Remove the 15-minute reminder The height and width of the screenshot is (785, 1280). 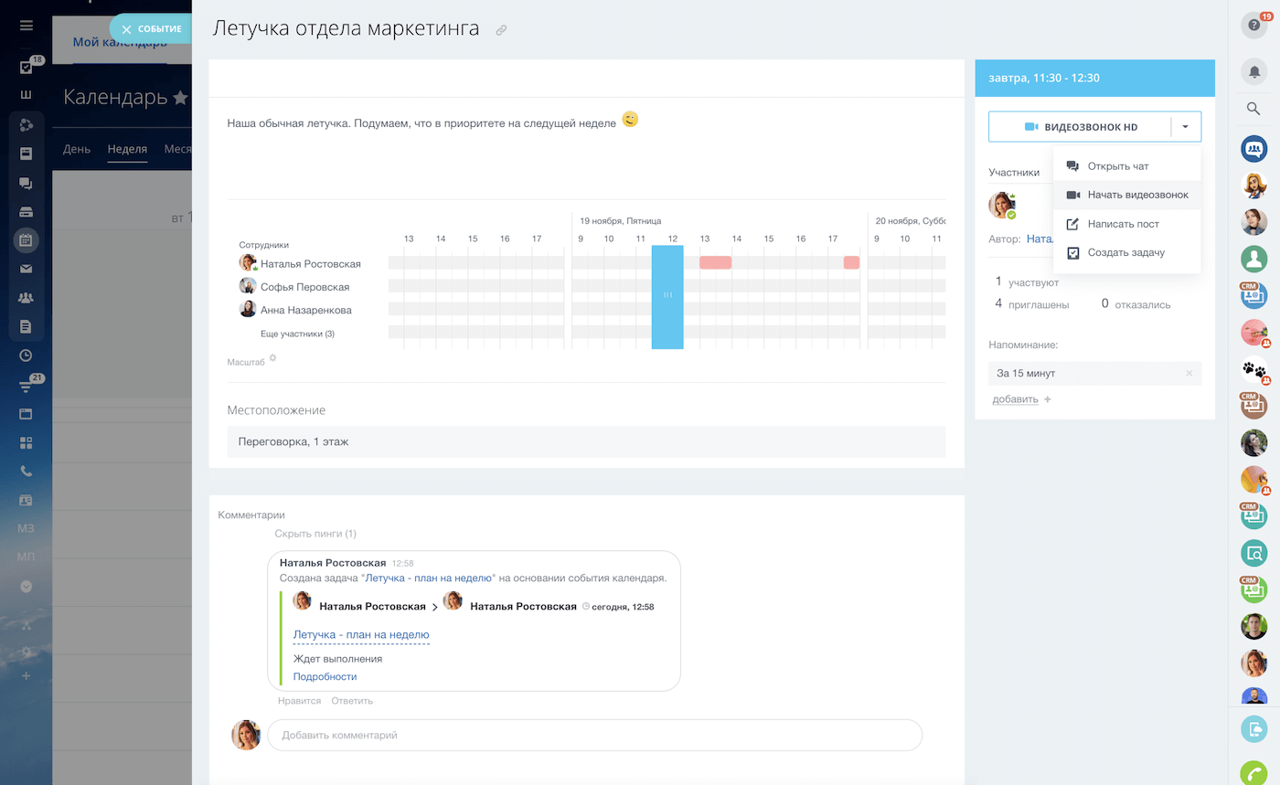(x=1189, y=373)
